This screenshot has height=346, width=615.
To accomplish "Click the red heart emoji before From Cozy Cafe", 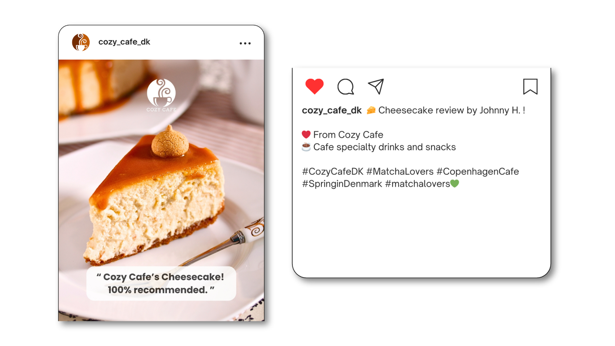I will pyautogui.click(x=306, y=135).
